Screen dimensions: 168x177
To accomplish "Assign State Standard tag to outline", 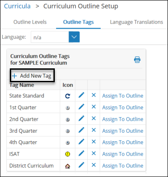I will 123,96.
